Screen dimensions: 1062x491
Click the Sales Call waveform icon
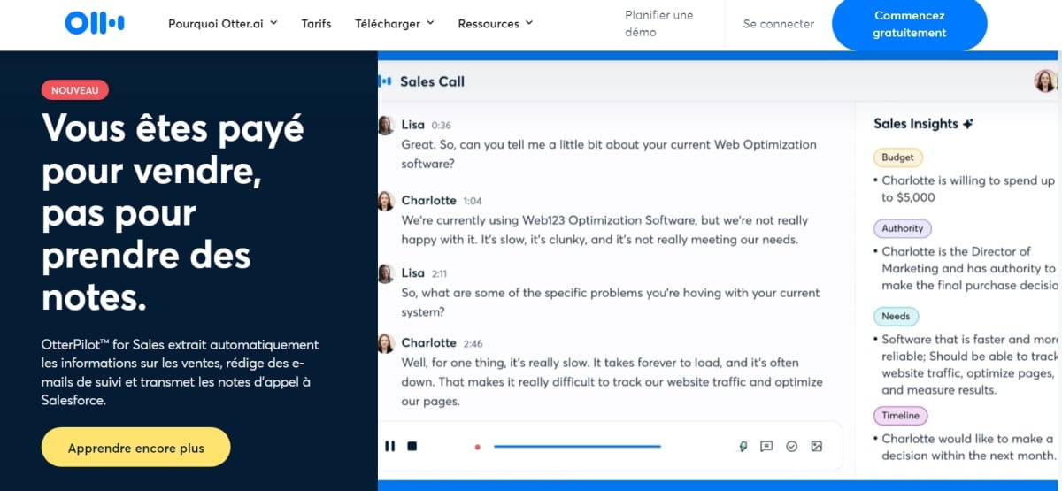pyautogui.click(x=385, y=81)
